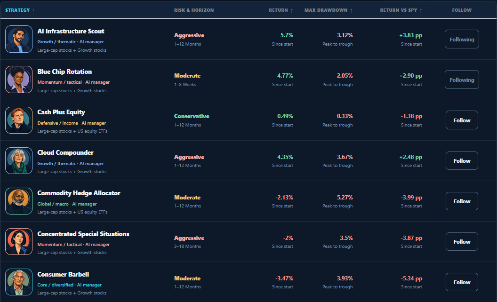Select the 5.27% max drawdown value

(345, 198)
